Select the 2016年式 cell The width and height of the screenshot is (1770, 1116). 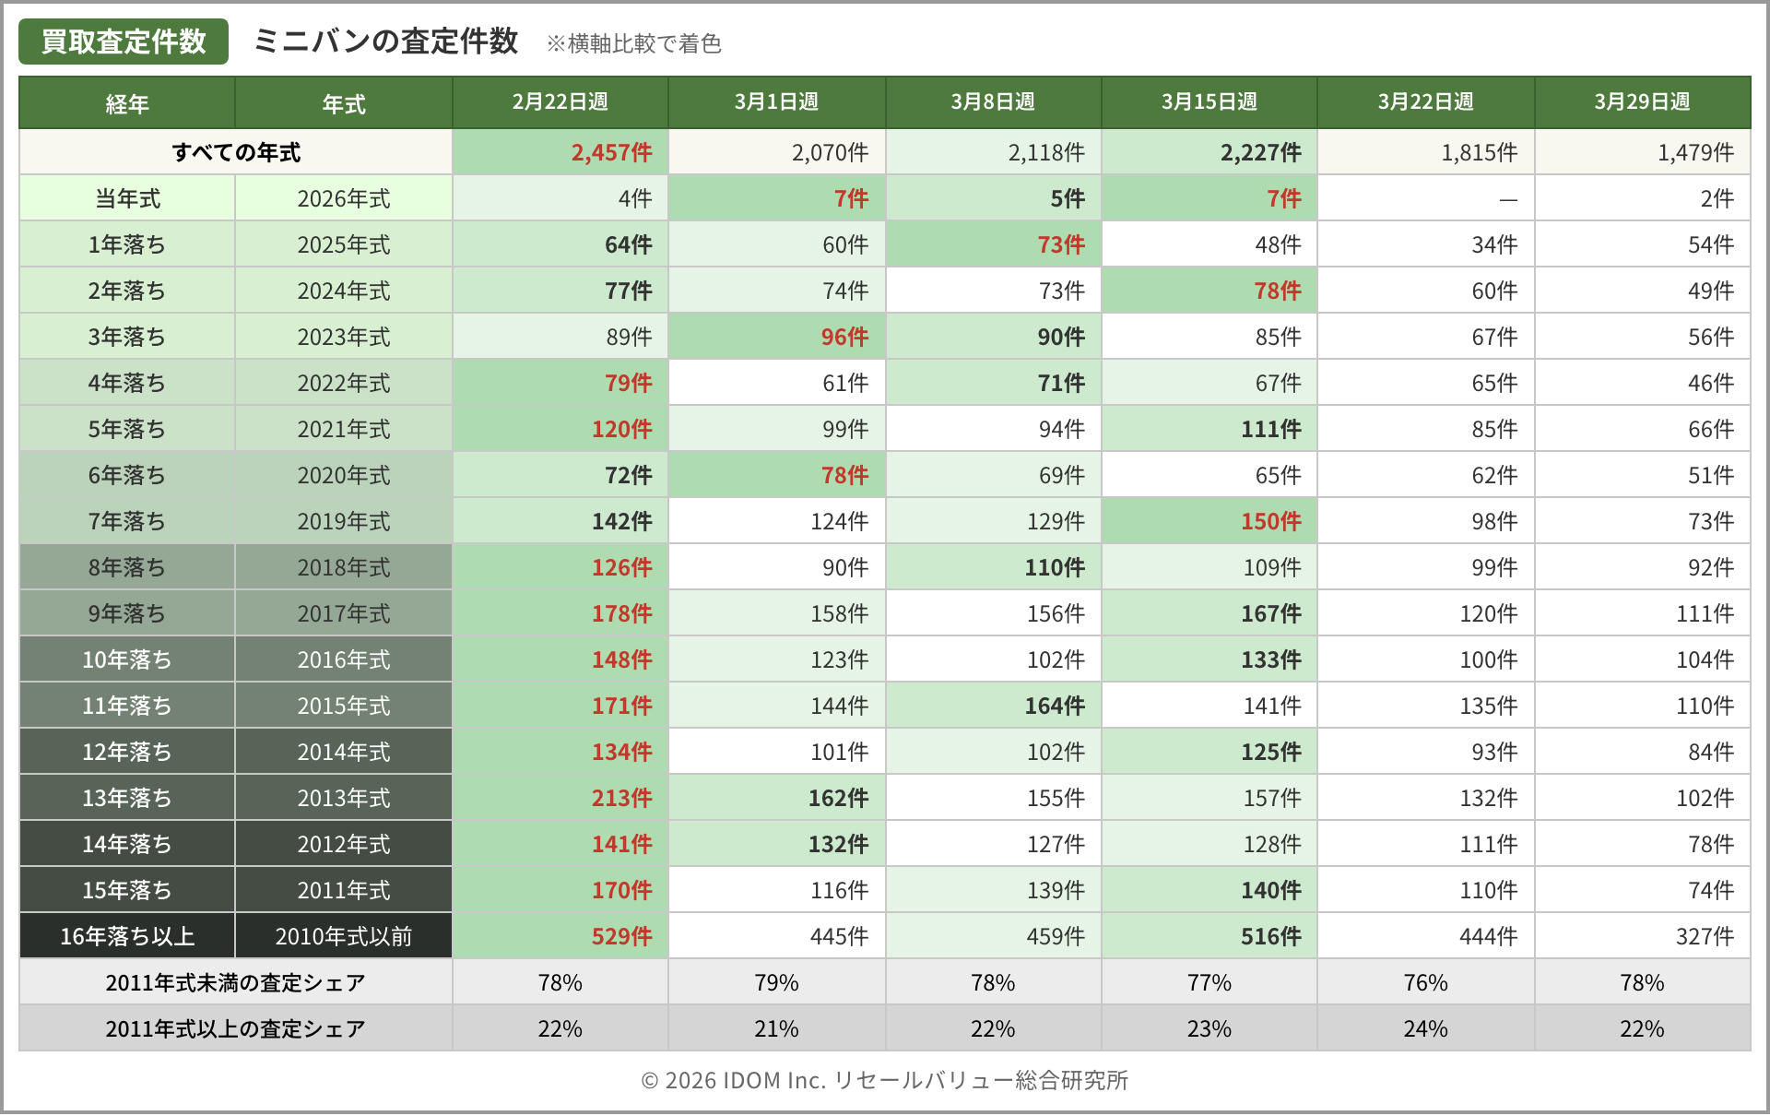344,659
